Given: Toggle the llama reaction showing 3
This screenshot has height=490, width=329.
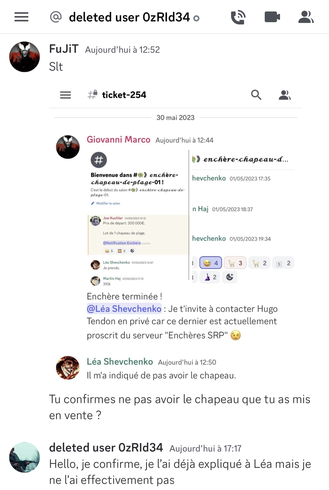Looking at the screenshot, I should (235, 263).
